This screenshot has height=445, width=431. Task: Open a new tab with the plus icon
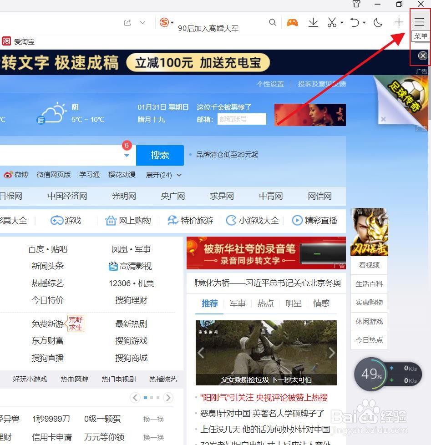(x=398, y=22)
